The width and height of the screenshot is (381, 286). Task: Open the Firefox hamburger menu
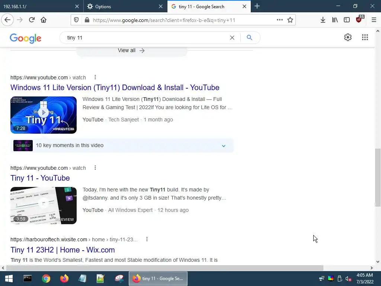tap(374, 20)
